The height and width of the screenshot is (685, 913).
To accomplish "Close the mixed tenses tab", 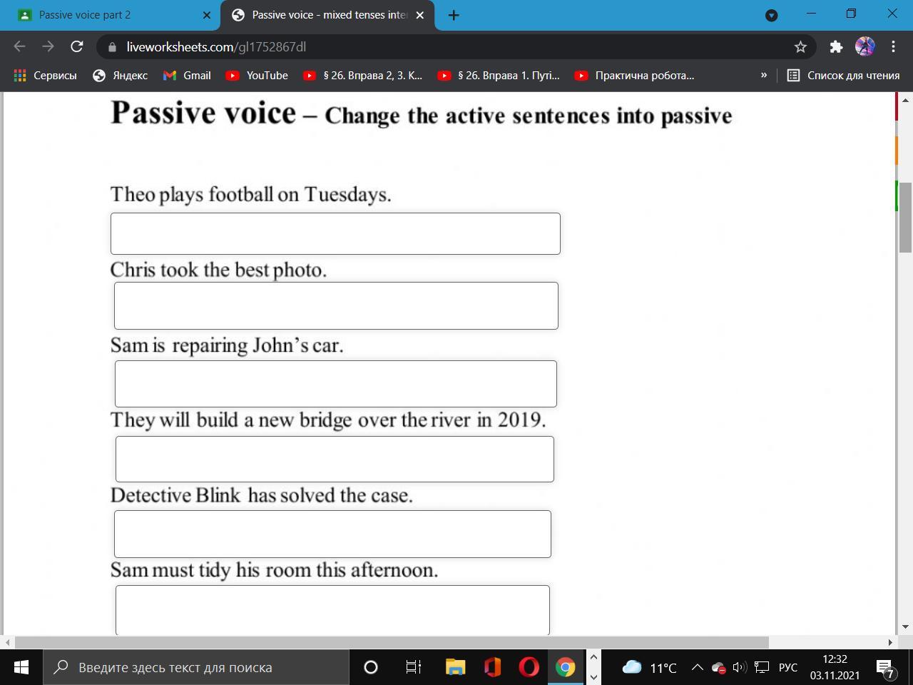I will (419, 15).
